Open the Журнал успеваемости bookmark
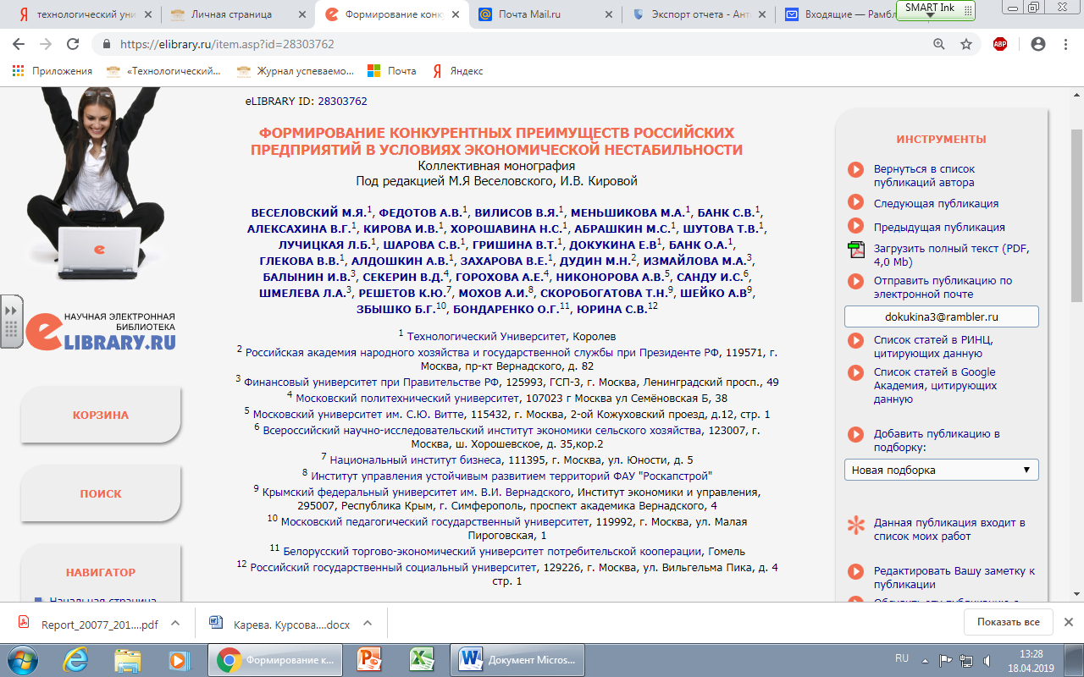Viewport: 1084px width, 677px height. 296,71
